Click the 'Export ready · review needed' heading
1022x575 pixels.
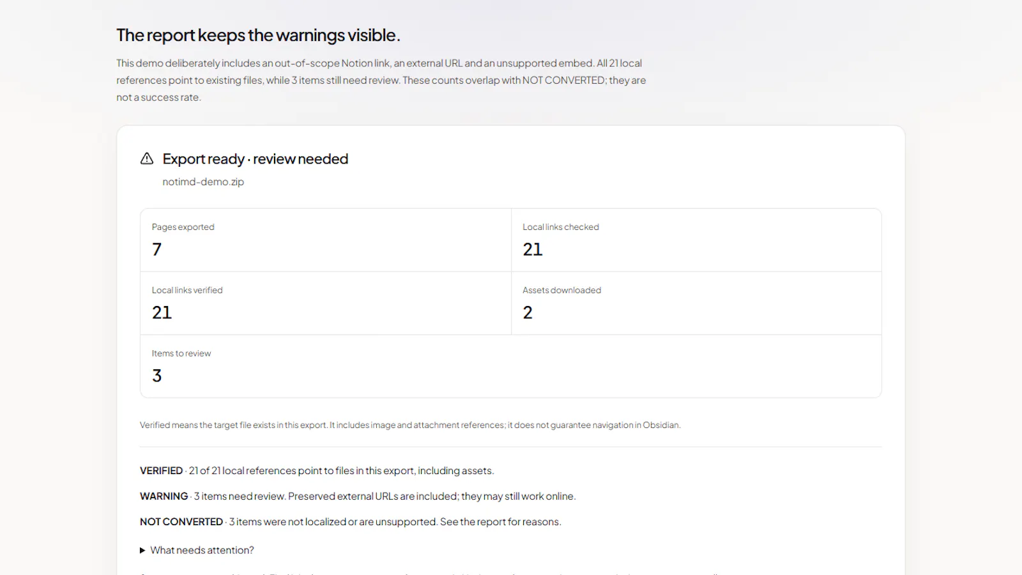coord(255,158)
